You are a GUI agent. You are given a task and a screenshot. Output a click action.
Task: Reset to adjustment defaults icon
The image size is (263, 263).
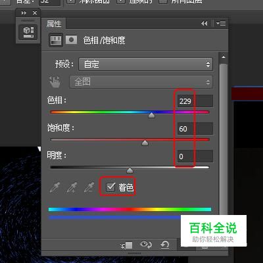165,245
